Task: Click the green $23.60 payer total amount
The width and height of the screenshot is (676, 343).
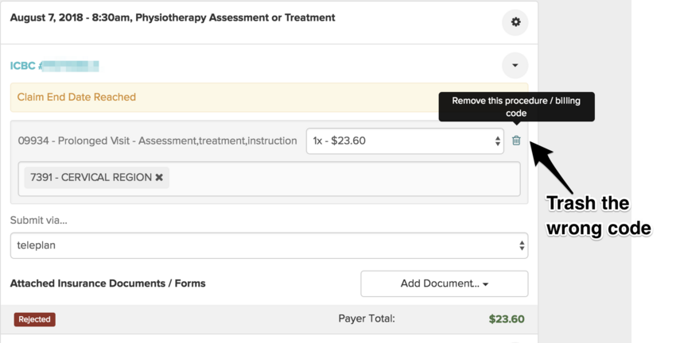Action: pos(506,319)
